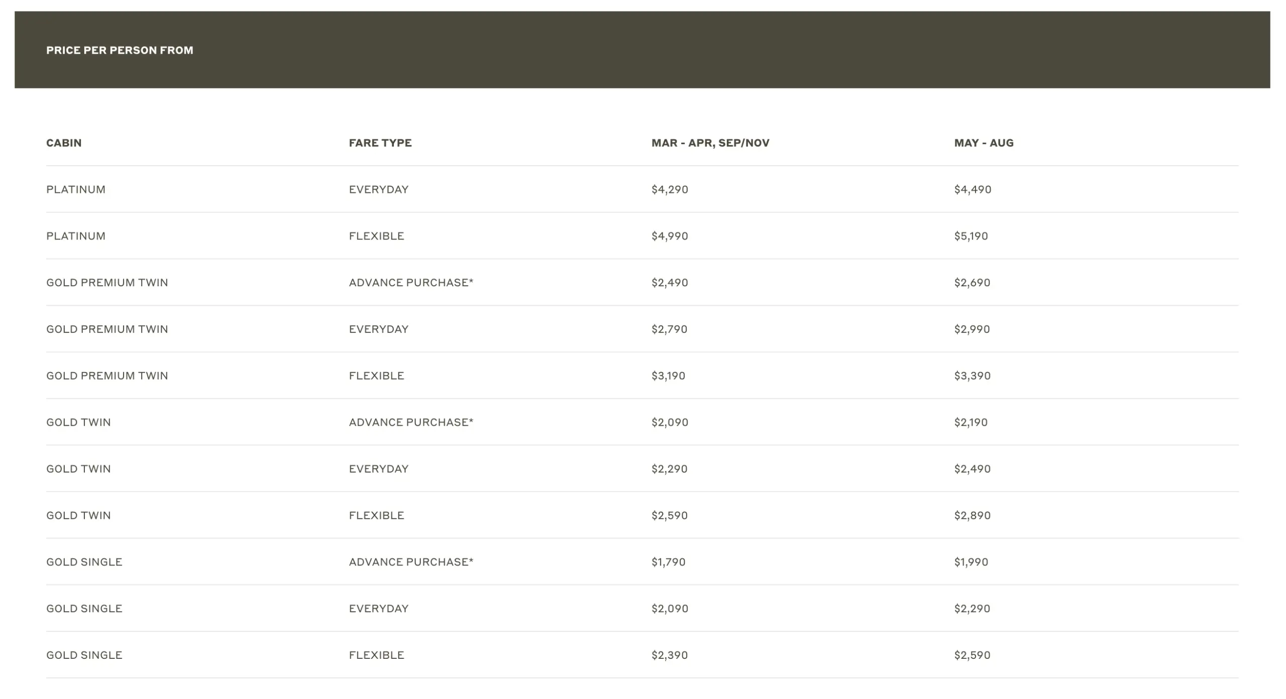Click the Gold Premium Twin Advance Purchase fare type
The image size is (1286, 699).
click(x=411, y=283)
